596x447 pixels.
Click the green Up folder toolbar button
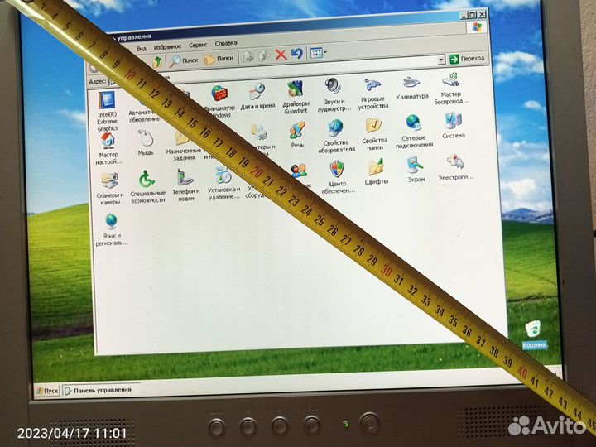click(157, 61)
